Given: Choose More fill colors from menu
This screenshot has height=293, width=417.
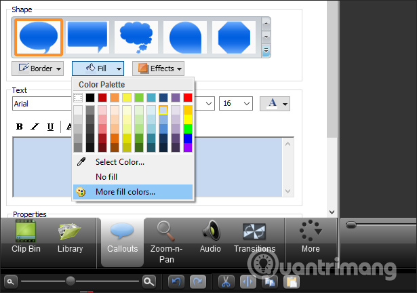Looking at the screenshot, I should 133,192.
